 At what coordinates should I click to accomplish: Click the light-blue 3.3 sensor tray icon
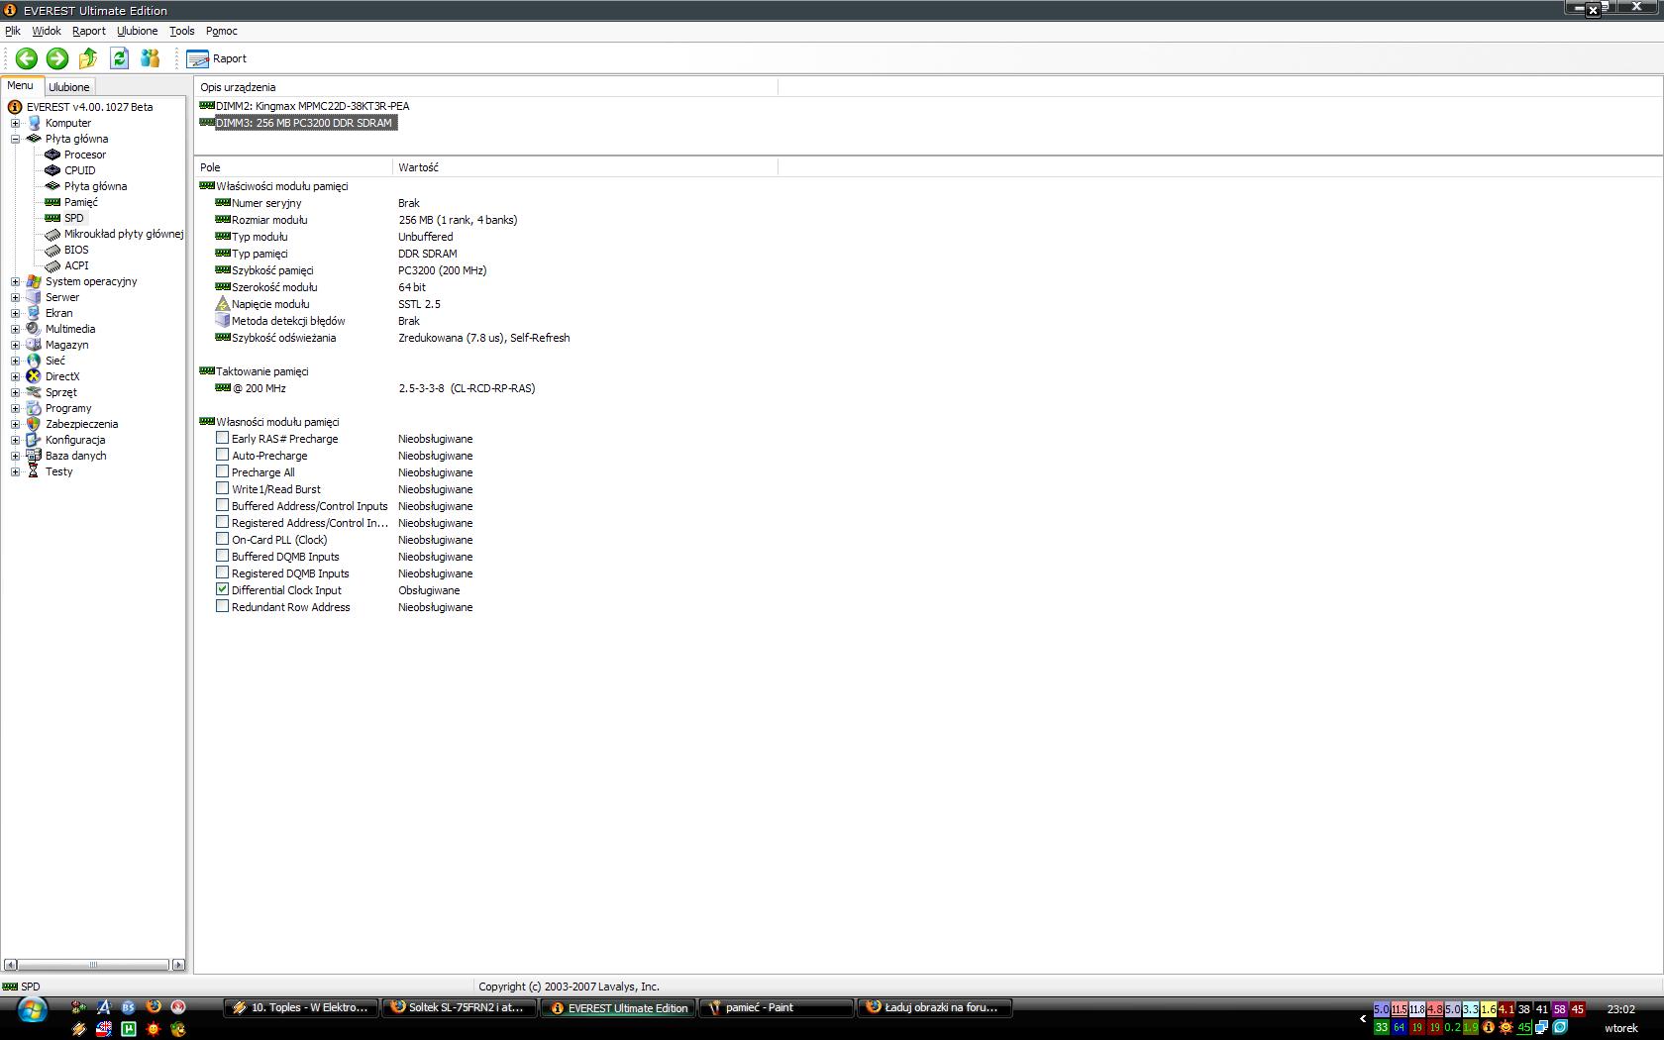pyautogui.click(x=1471, y=1009)
